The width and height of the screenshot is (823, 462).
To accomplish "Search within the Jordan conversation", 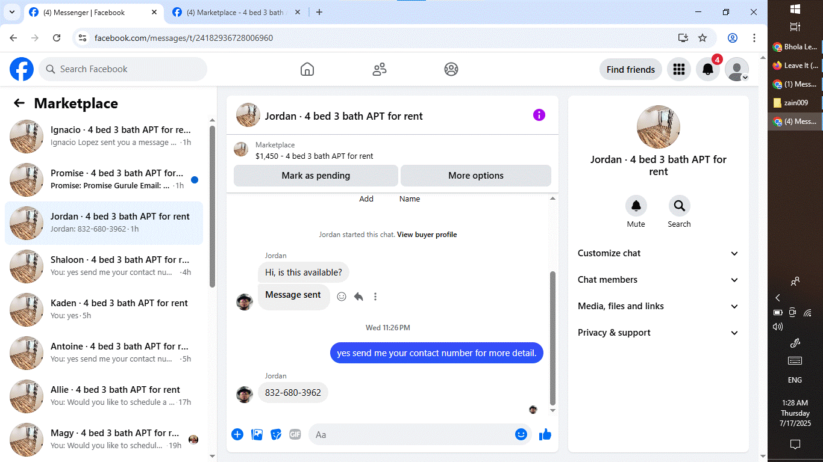I will point(679,206).
